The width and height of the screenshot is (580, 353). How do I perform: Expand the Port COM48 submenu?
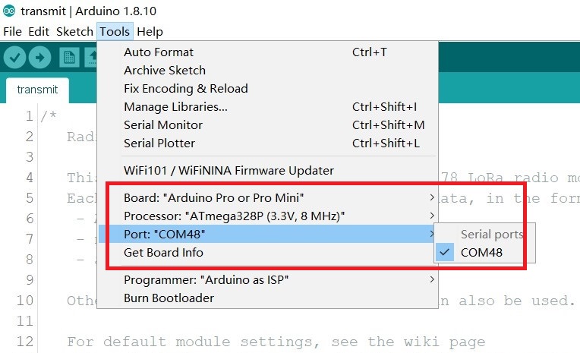[x=267, y=234]
